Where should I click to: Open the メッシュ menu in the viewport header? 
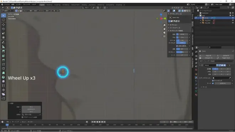[41, 11]
